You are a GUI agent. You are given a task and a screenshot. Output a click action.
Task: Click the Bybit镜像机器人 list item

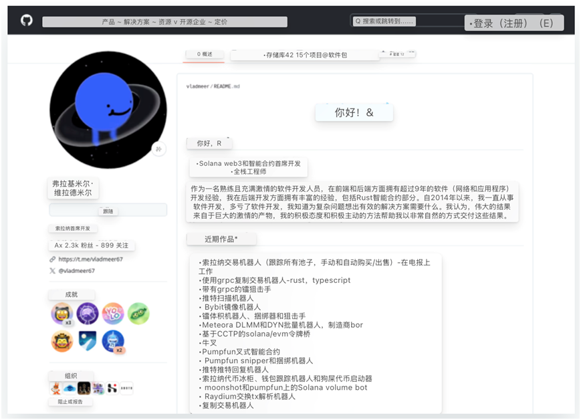(x=230, y=307)
